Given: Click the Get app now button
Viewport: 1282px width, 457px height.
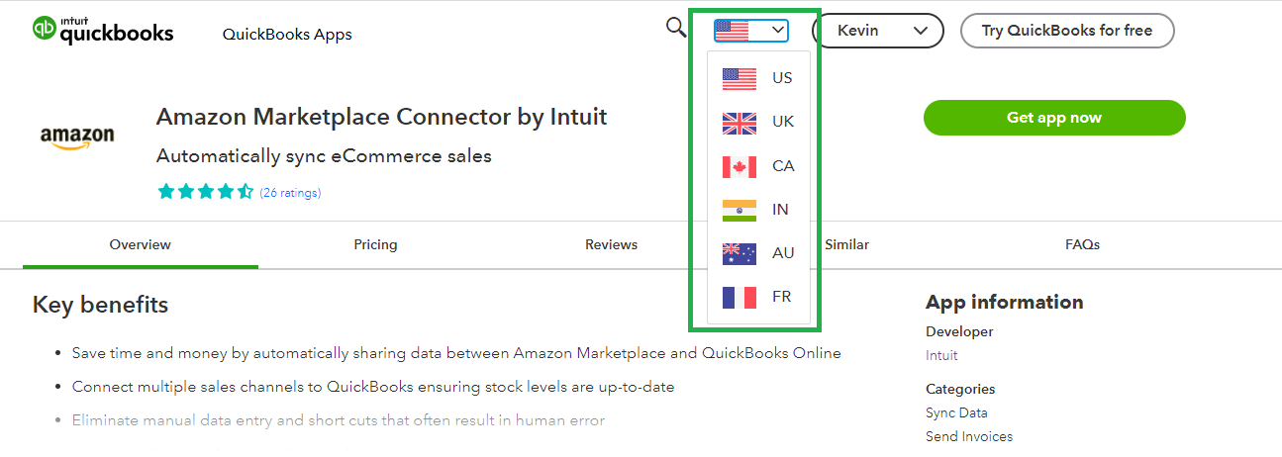Looking at the screenshot, I should pyautogui.click(x=1053, y=118).
